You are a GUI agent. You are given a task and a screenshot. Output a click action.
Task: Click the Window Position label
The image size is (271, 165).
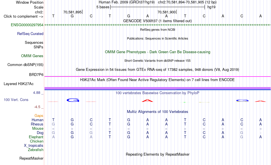[x=30, y=2]
